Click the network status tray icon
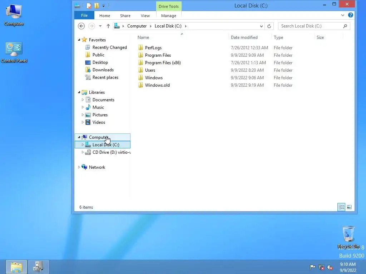Screen dimensions: 366x274 pos(321,267)
